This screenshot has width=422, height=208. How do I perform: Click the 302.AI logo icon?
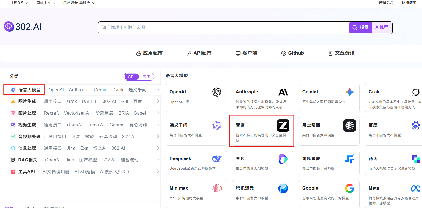pyautogui.click(x=9, y=26)
